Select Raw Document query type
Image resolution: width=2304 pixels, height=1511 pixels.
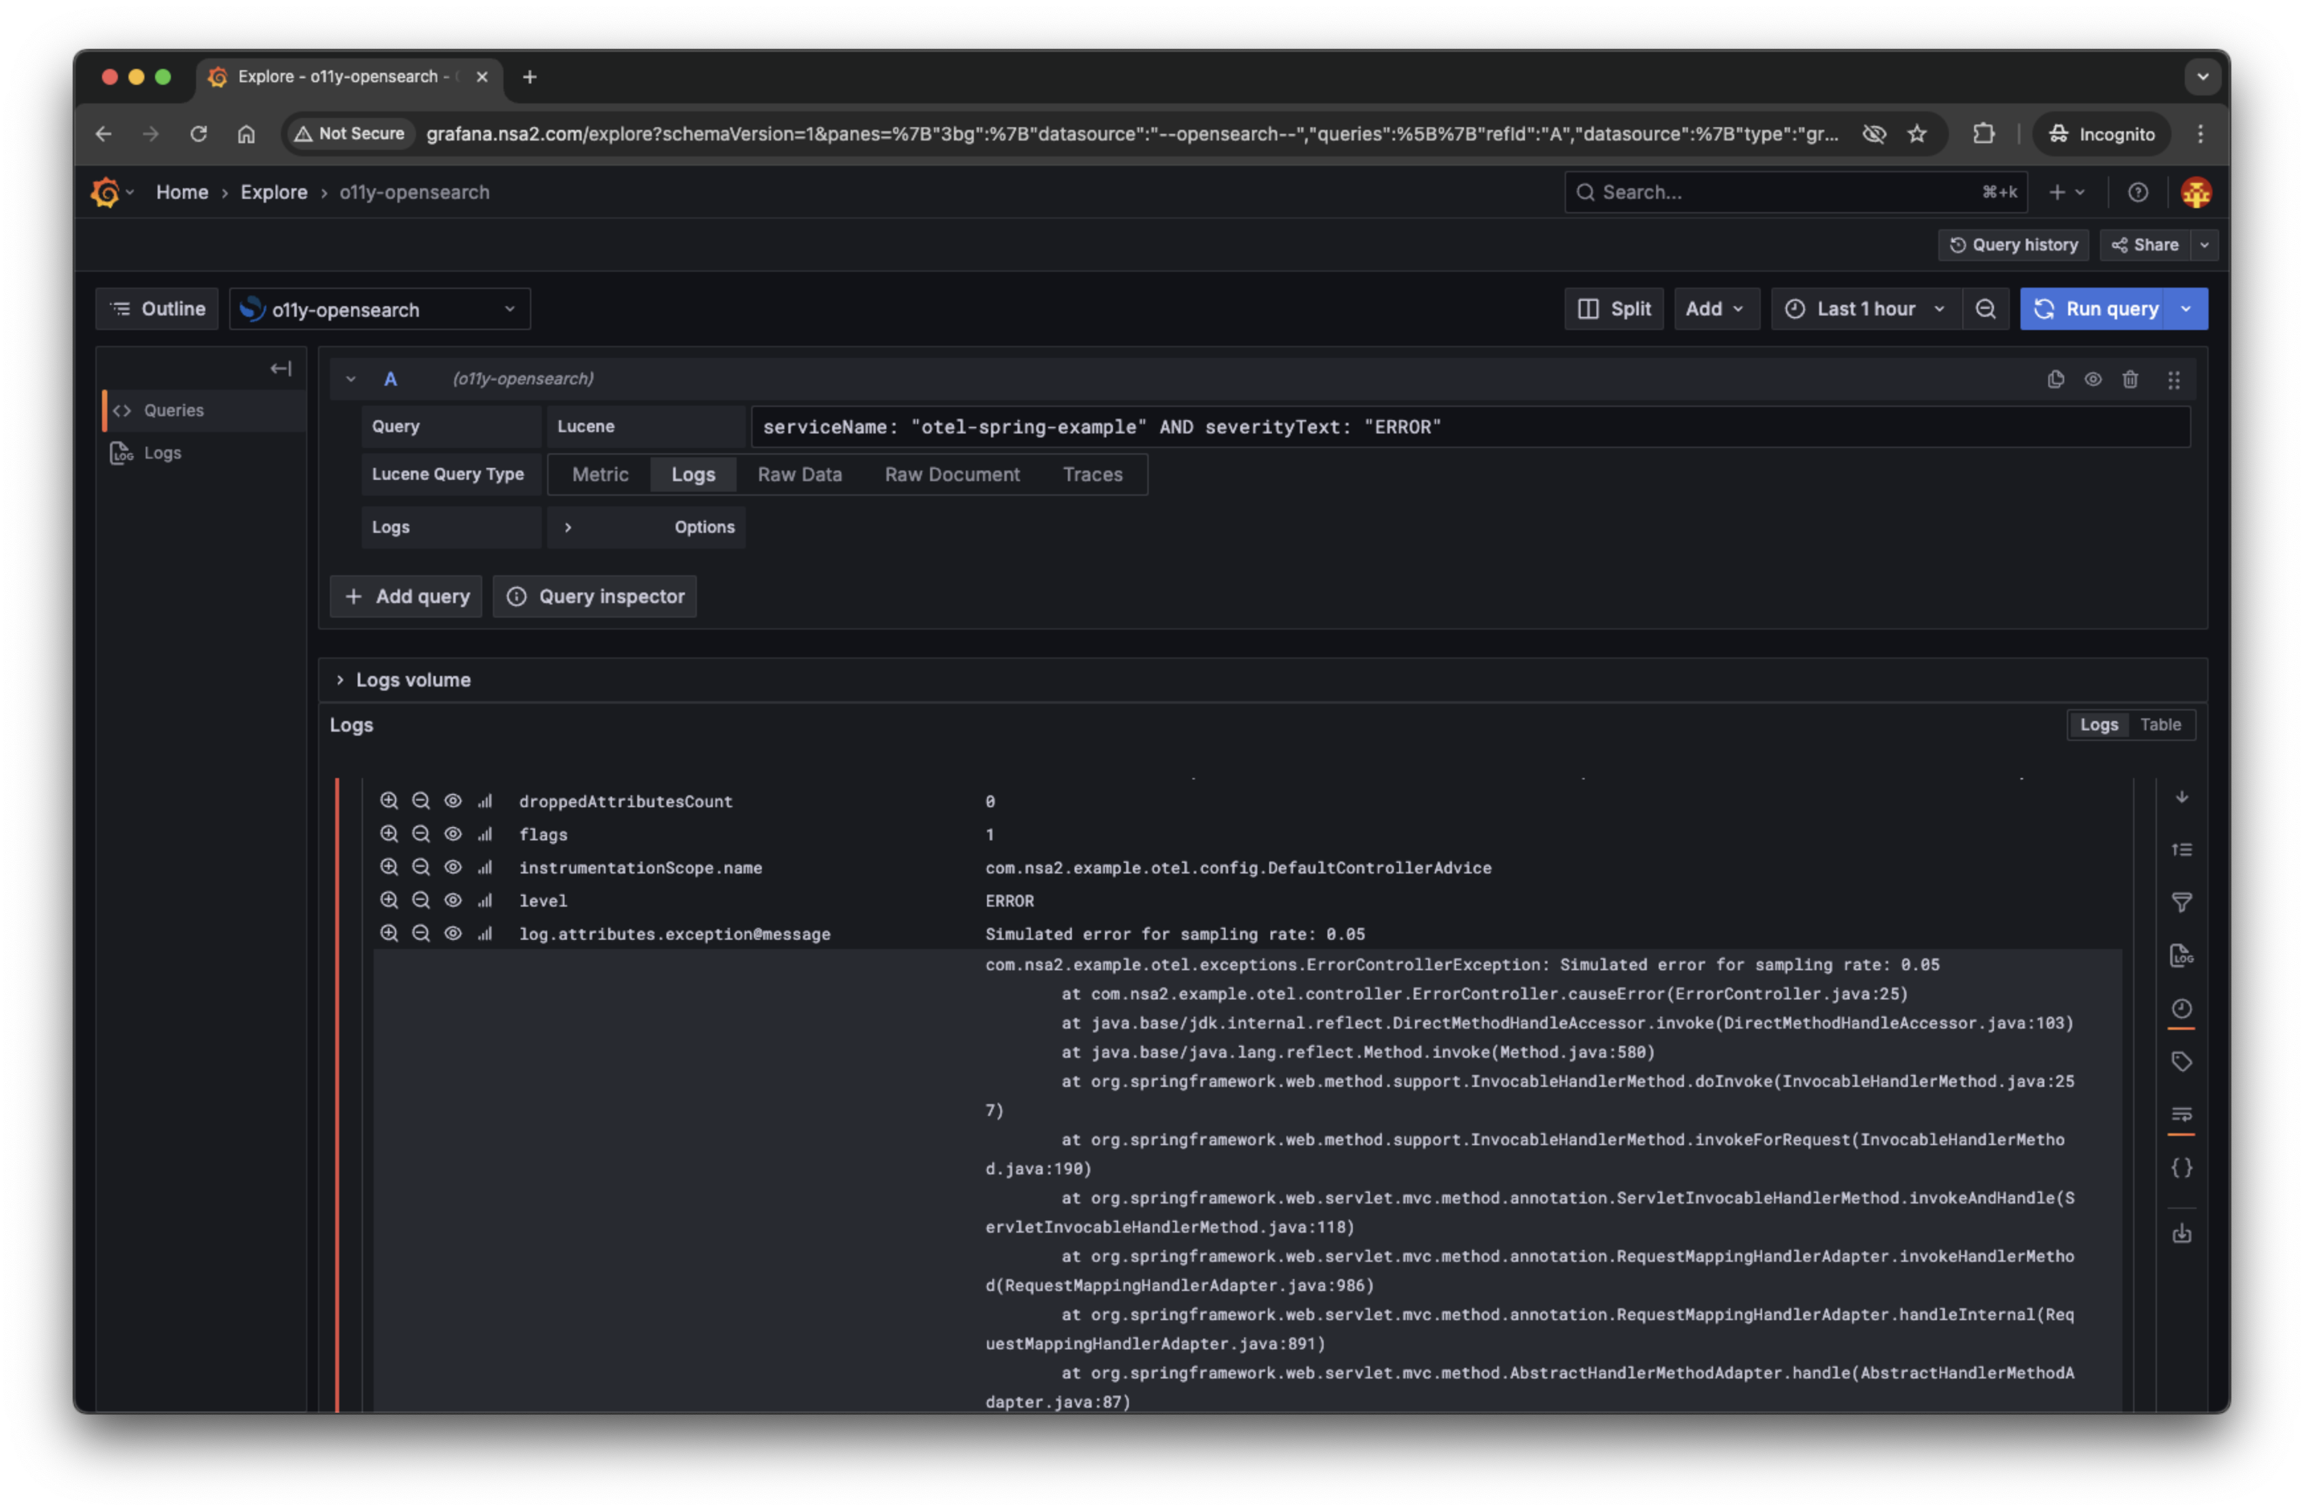952,475
